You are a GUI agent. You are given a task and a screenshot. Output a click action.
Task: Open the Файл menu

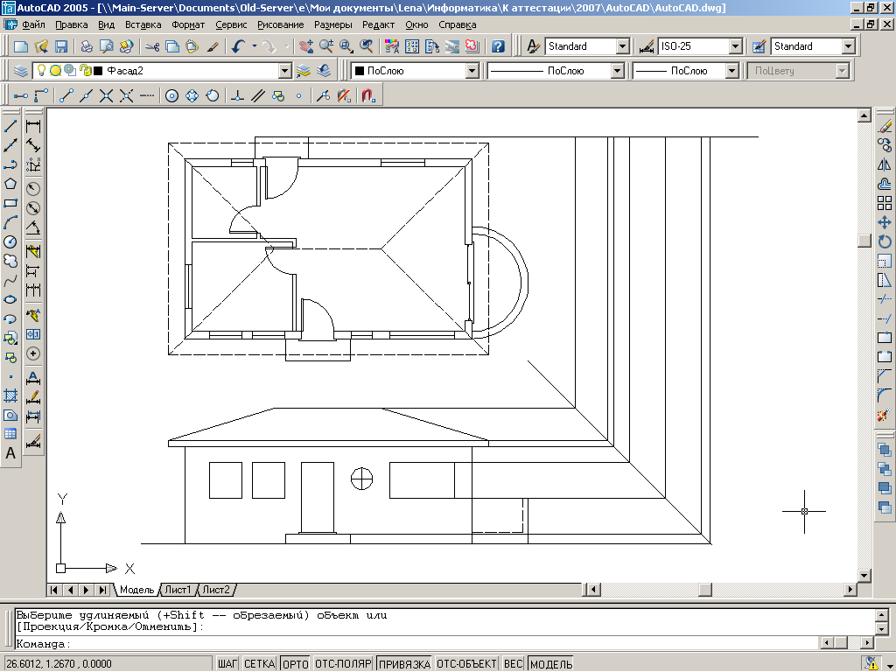(x=34, y=24)
